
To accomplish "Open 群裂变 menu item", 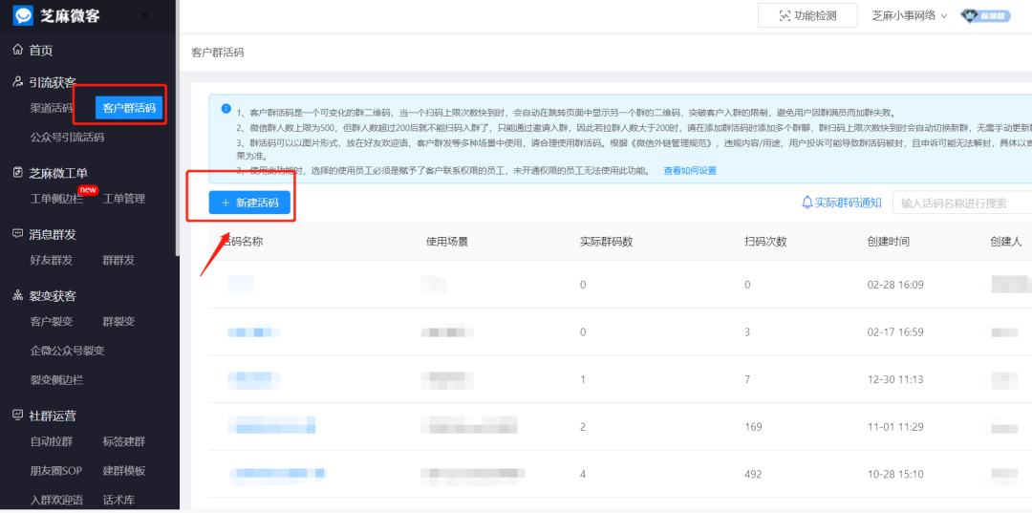I will (x=118, y=321).
